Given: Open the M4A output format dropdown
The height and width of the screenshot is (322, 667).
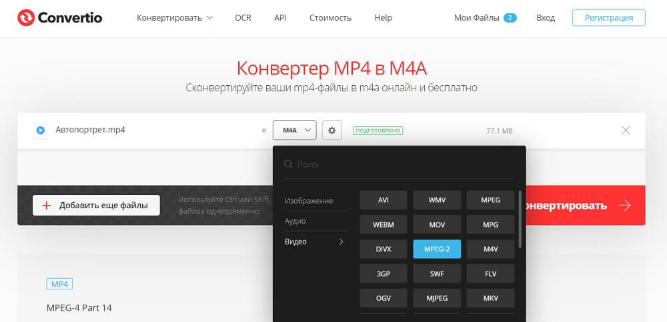Looking at the screenshot, I should point(294,130).
